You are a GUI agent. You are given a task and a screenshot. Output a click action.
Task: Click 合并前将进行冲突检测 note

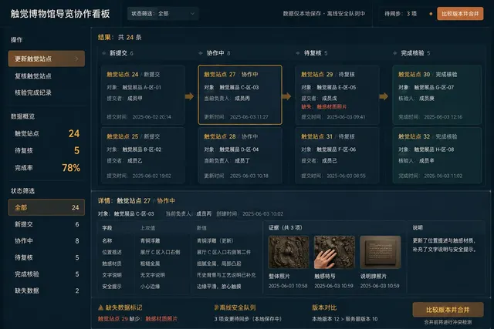pyautogui.click(x=448, y=322)
